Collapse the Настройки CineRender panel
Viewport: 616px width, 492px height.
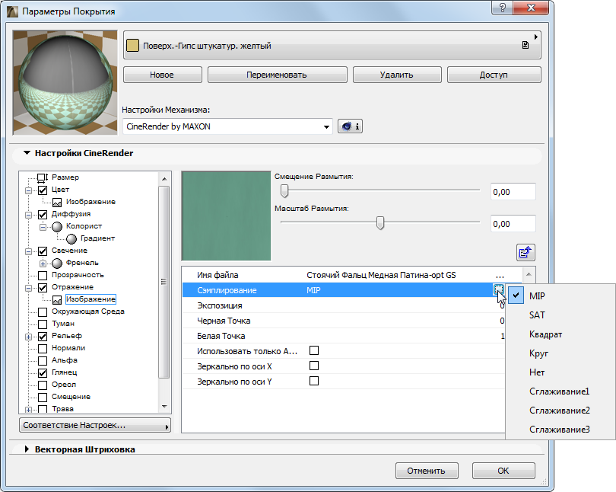27,153
